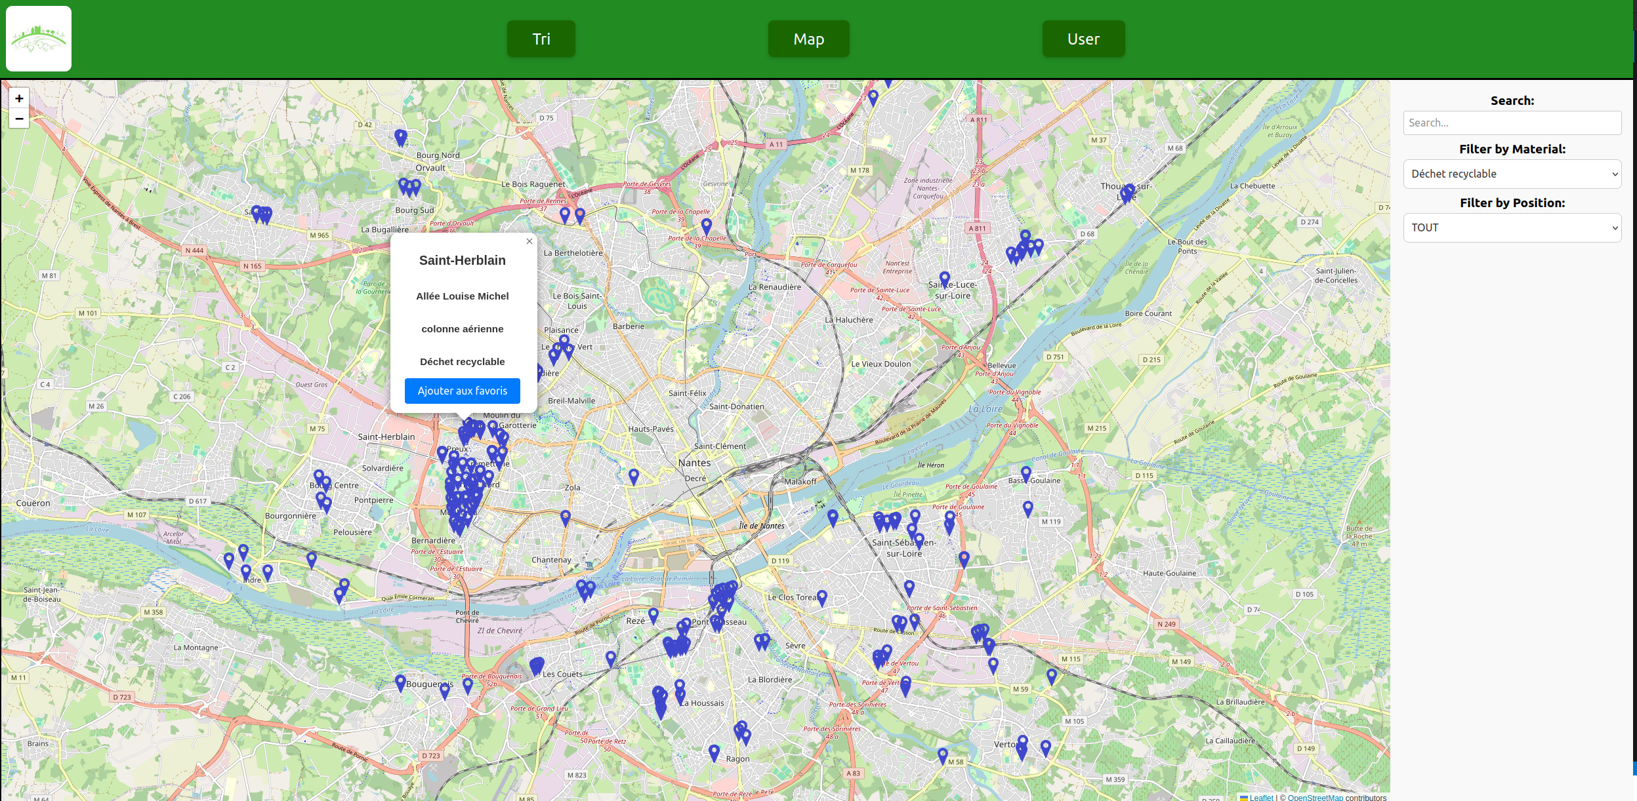Viewport: 1637px width, 801px height.
Task: Select the marker at Thouaré-sur-Loire
Action: click(x=1128, y=193)
